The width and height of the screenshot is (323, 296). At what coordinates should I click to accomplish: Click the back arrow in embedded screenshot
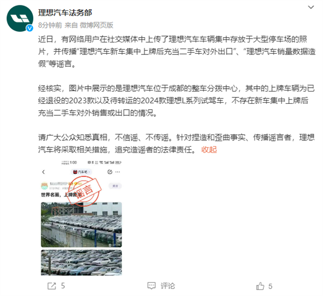[x=44, y=172]
